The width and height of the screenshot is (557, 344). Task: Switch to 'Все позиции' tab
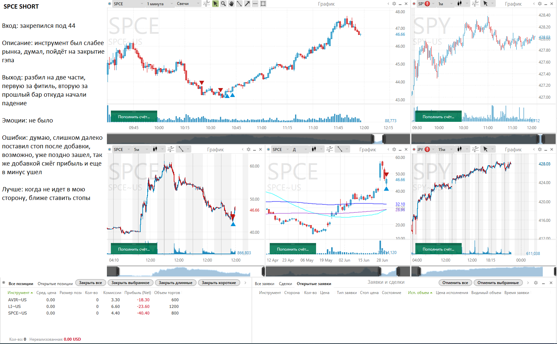point(21,284)
